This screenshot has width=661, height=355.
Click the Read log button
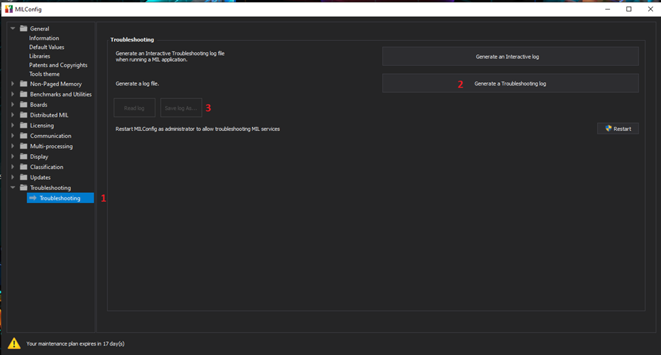click(x=135, y=108)
